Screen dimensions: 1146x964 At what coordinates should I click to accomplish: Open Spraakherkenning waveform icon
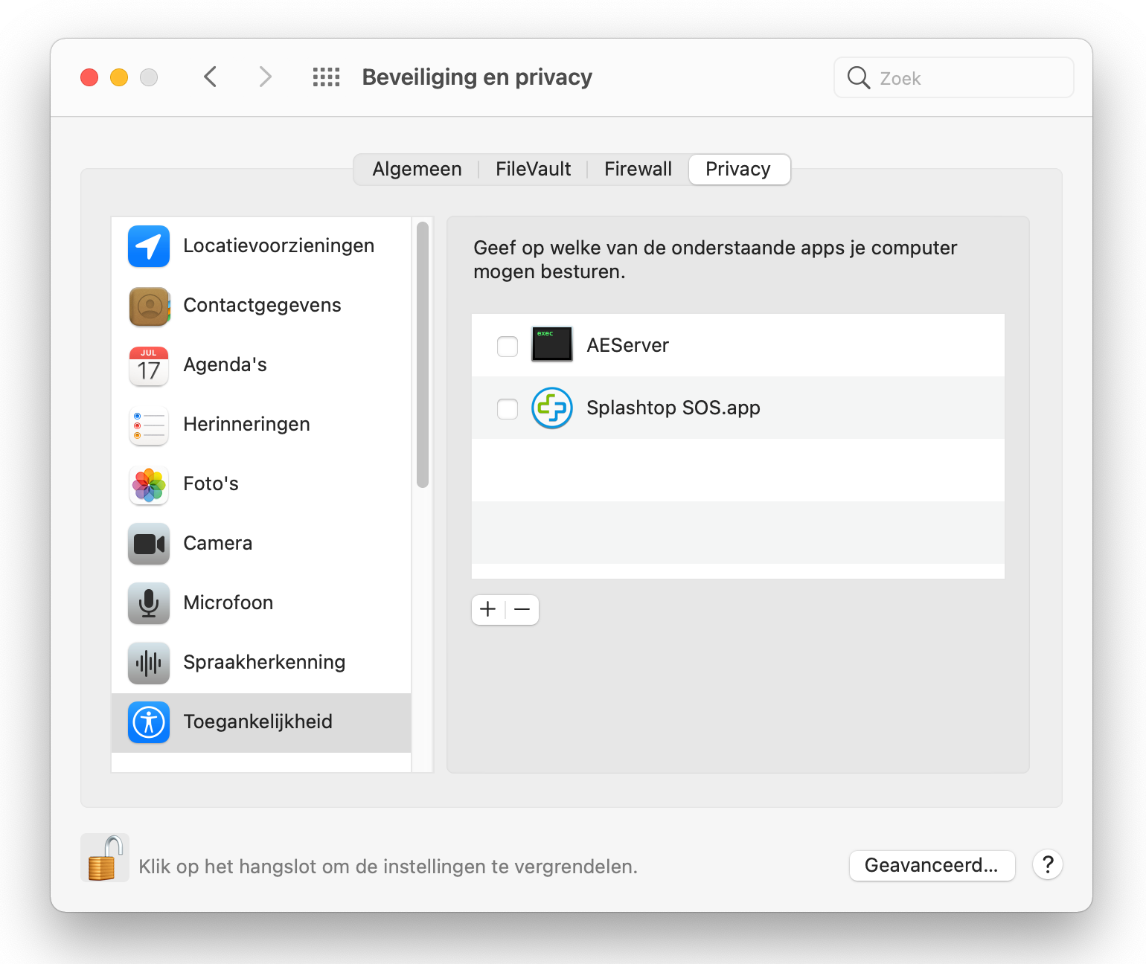pos(149,663)
